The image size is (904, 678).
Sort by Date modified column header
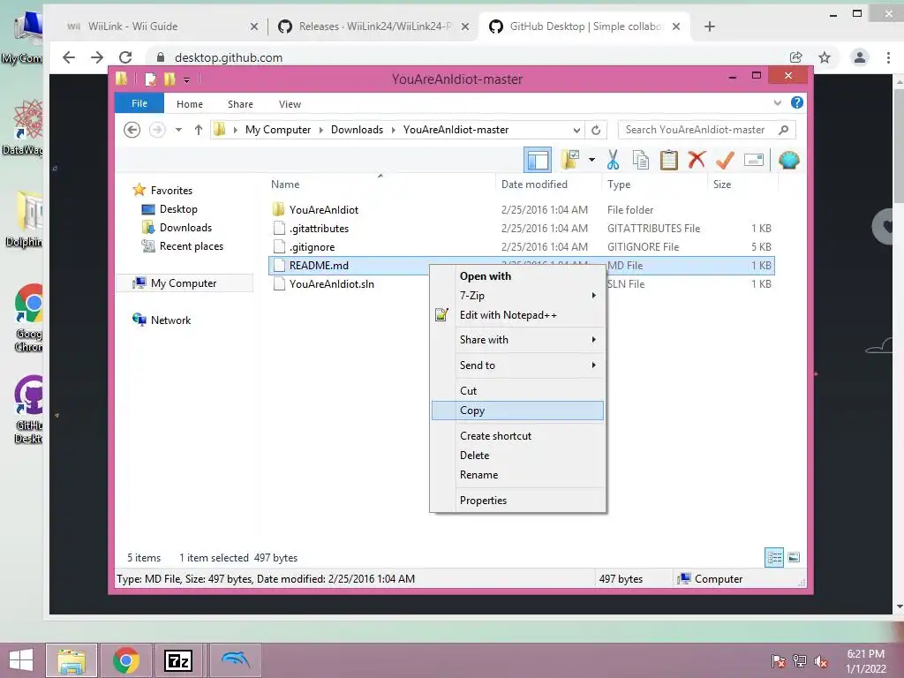[x=534, y=185]
